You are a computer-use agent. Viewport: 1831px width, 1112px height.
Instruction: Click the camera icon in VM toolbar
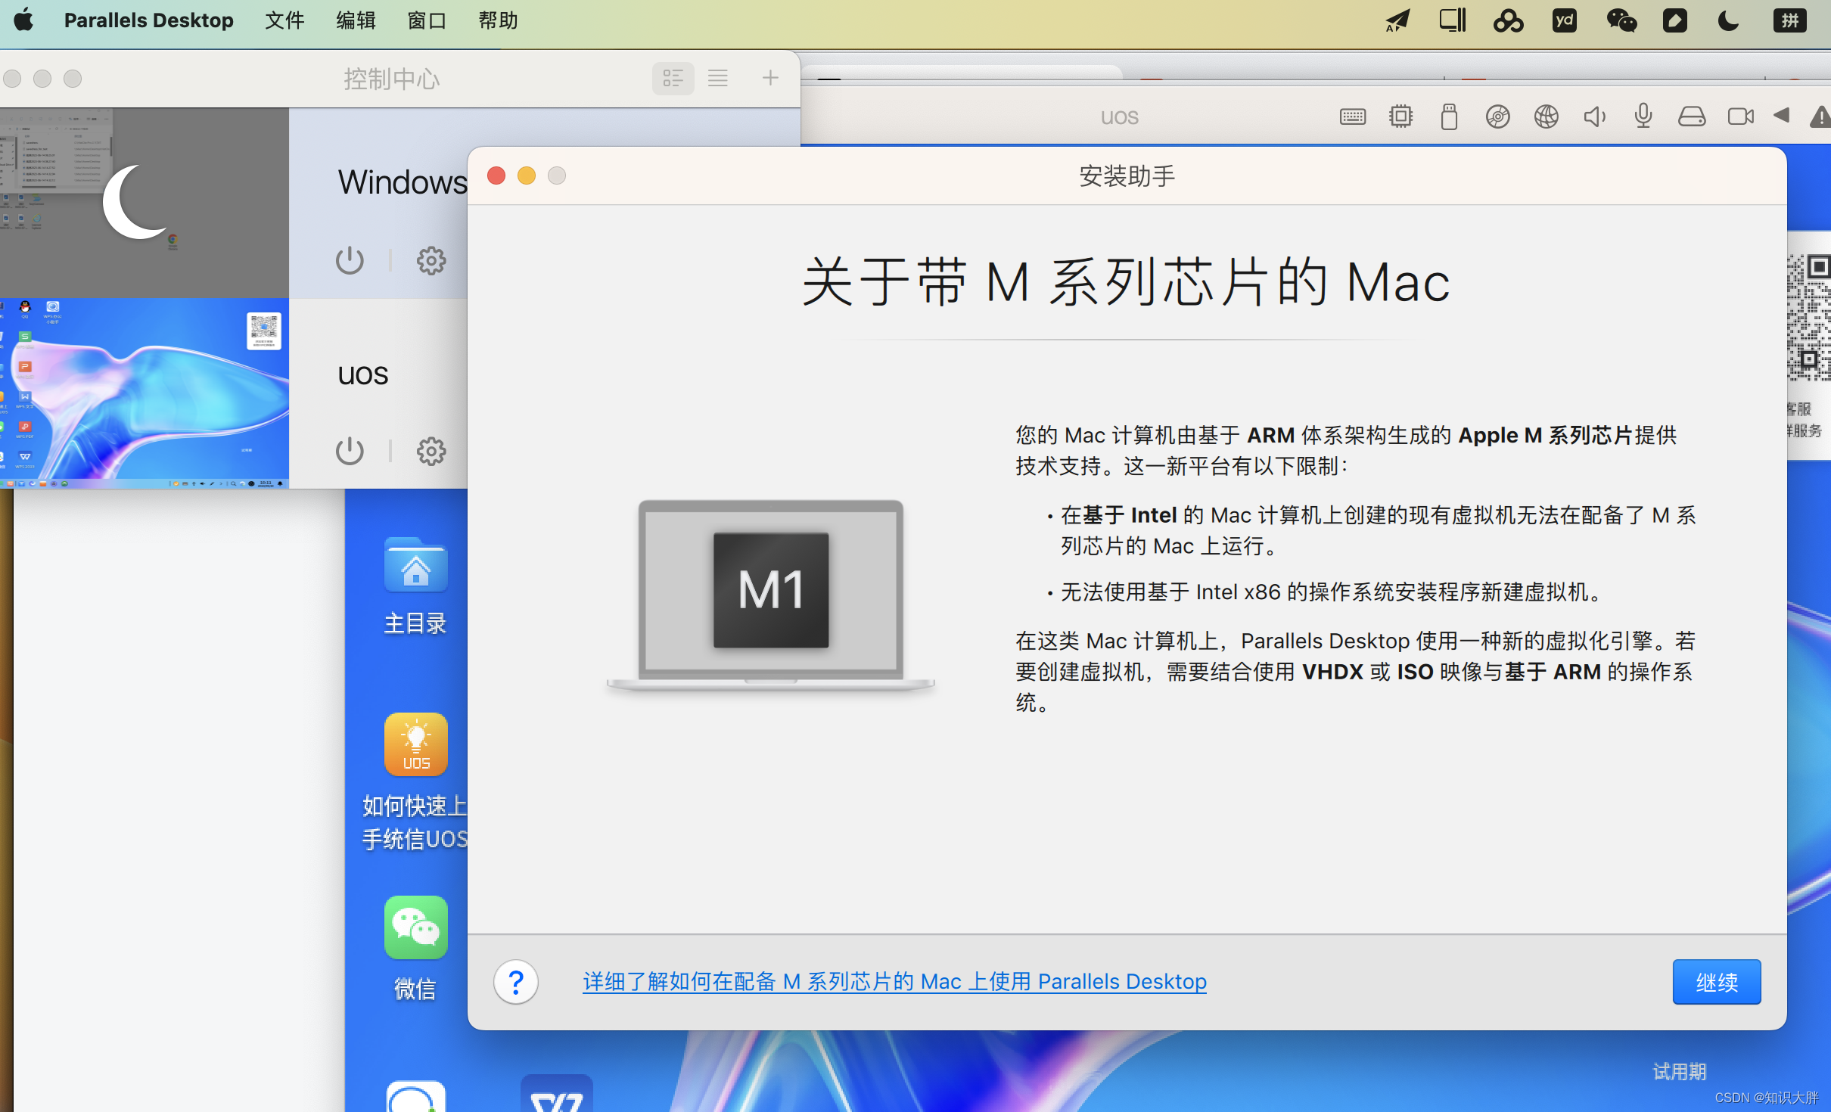pyautogui.click(x=1740, y=116)
